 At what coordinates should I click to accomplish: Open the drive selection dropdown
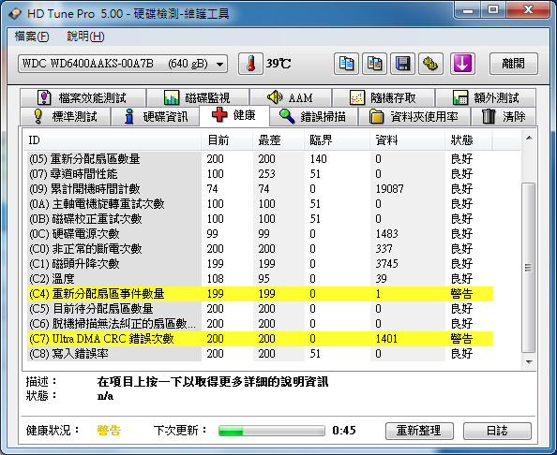(x=123, y=64)
